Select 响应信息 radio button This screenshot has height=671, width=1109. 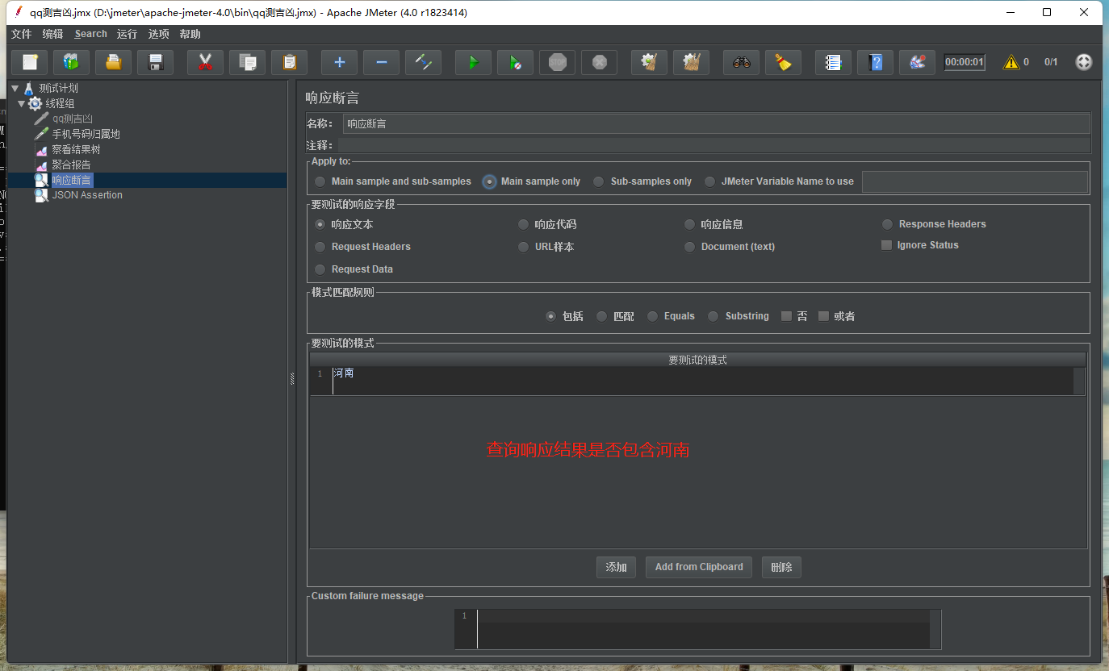point(714,224)
